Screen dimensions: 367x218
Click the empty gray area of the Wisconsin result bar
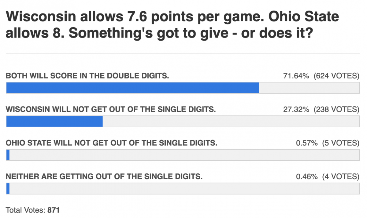point(231,121)
